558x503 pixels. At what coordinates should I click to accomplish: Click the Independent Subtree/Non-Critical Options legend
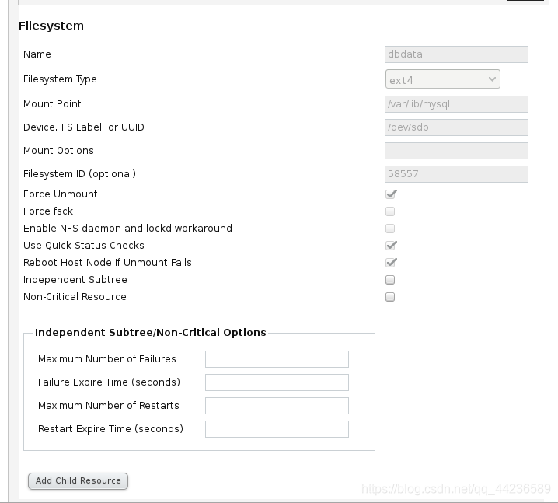pyautogui.click(x=151, y=332)
